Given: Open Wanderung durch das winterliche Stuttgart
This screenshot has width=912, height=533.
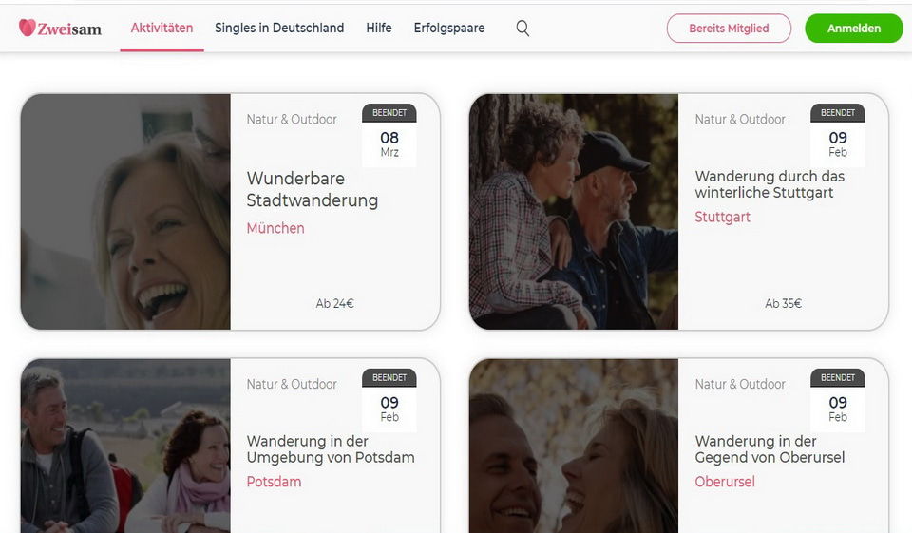Looking at the screenshot, I should (769, 184).
